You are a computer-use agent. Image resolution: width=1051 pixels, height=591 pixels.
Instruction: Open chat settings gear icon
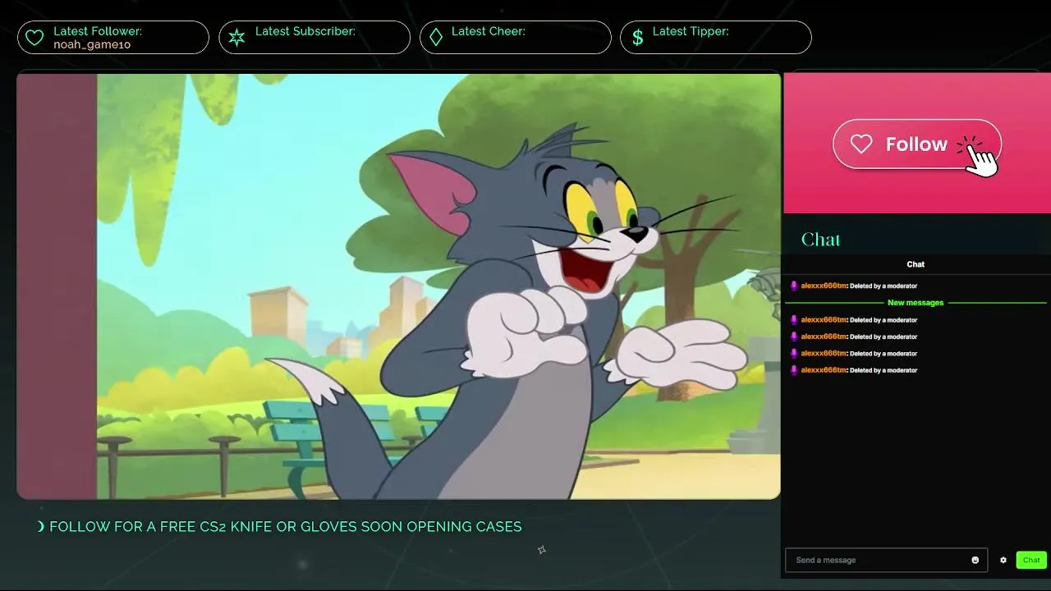click(1003, 560)
